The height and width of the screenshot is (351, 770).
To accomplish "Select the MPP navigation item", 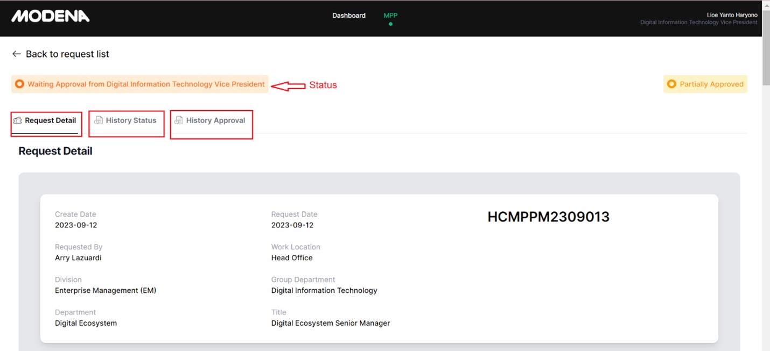I will (x=390, y=16).
